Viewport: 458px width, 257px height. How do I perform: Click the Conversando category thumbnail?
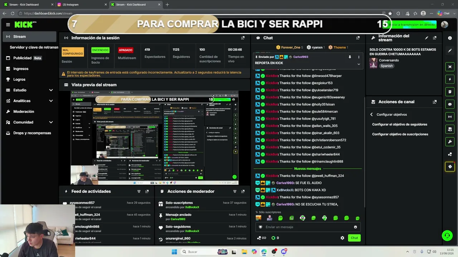(373, 63)
